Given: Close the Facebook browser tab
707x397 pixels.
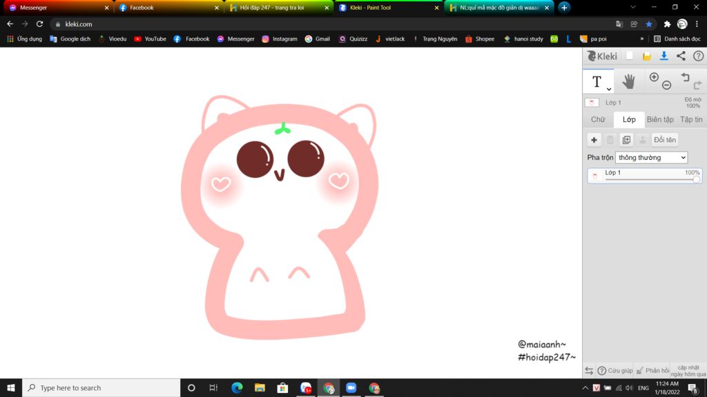Looking at the screenshot, I should [x=216, y=8].
